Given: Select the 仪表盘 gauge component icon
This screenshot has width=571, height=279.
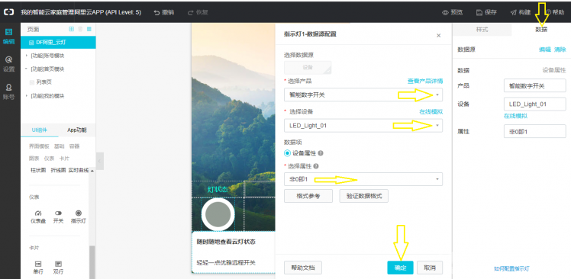Looking at the screenshot, I should pos(38,216).
